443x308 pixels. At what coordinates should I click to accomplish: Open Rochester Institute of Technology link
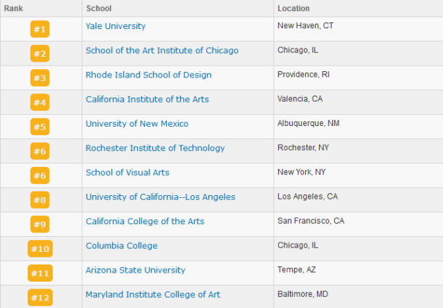(155, 148)
